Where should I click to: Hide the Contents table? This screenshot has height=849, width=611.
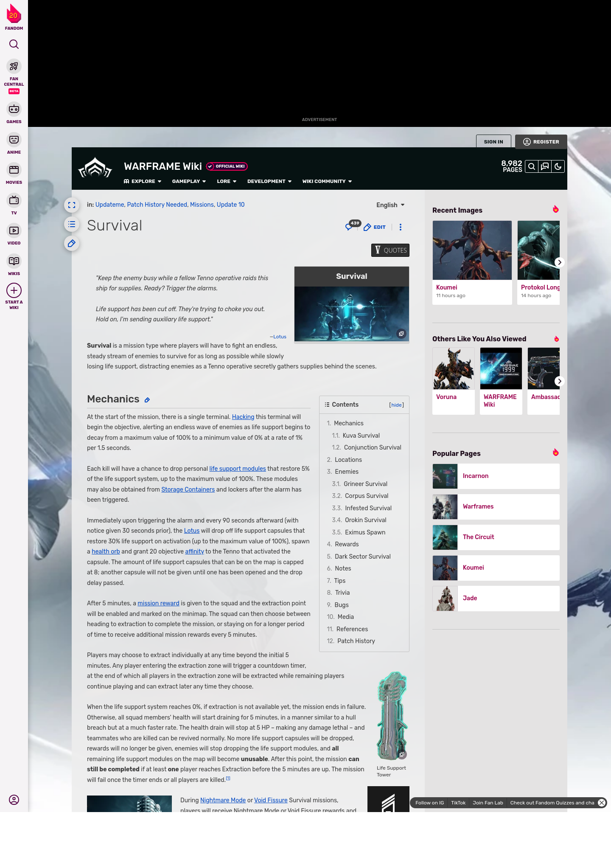pyautogui.click(x=397, y=405)
